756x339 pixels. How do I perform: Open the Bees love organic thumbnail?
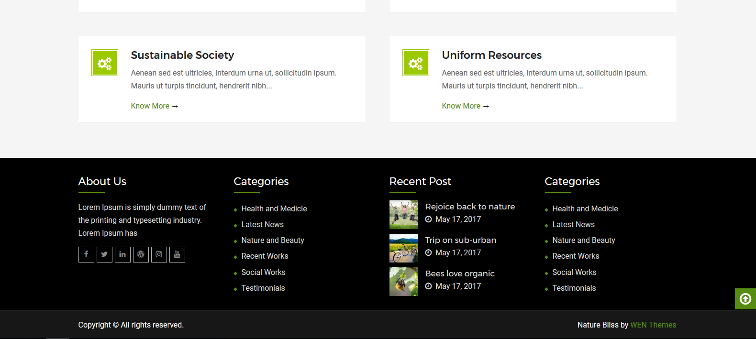(x=403, y=282)
